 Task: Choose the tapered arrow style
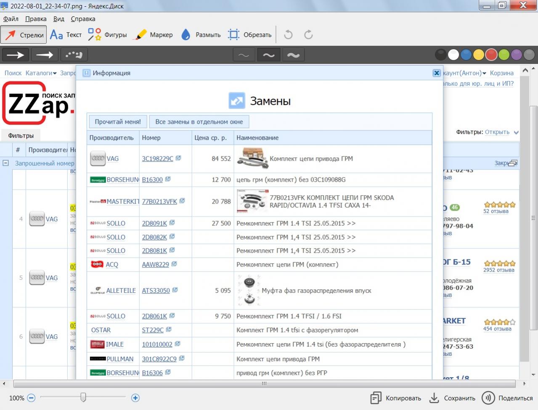click(45, 55)
